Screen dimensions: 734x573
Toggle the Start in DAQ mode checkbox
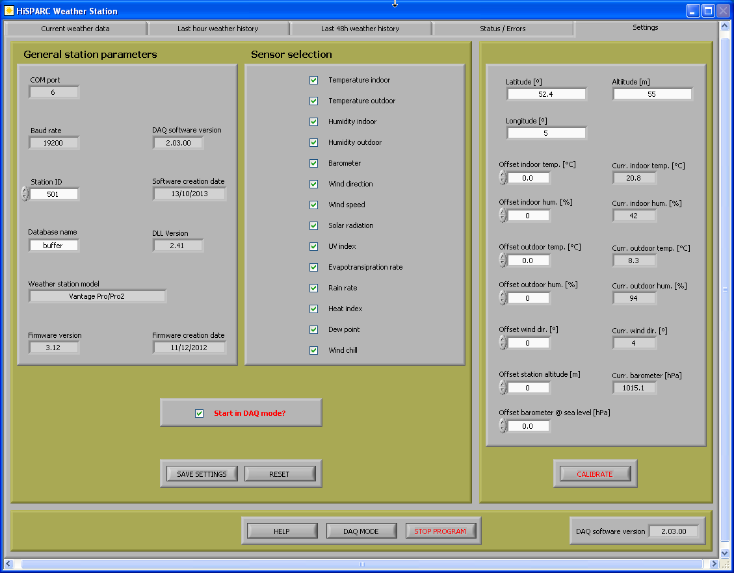point(200,413)
